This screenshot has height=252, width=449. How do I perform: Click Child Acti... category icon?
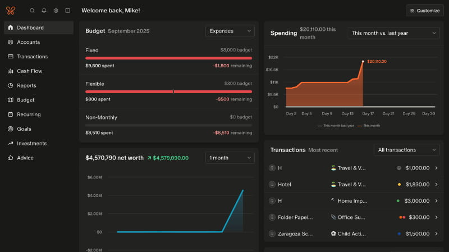[x=333, y=233]
